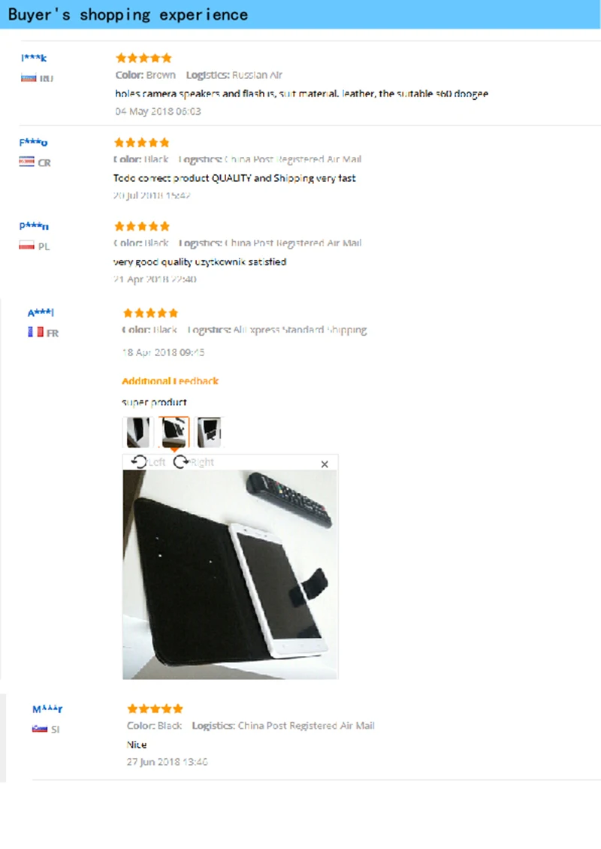Click the Russian flag icon
601x849 pixels.
(x=29, y=78)
